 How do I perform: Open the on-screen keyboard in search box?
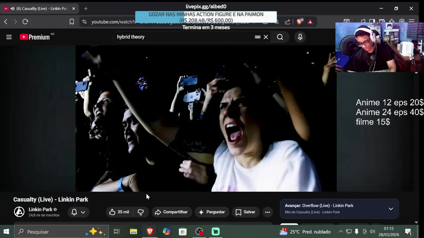(258, 37)
